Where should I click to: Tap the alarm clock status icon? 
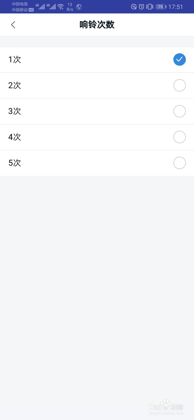pos(141,7)
